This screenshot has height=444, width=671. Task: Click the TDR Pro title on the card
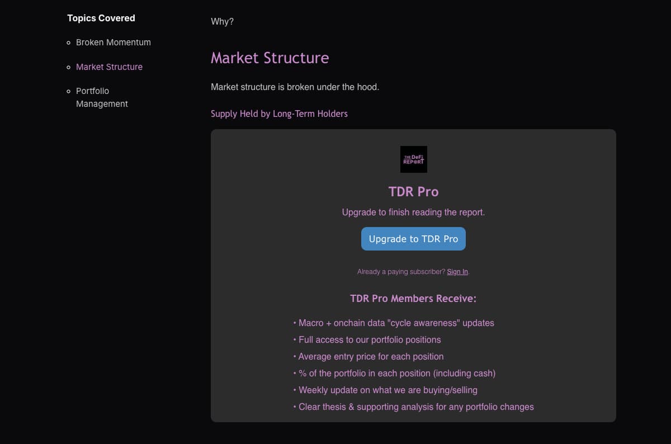[413, 192]
